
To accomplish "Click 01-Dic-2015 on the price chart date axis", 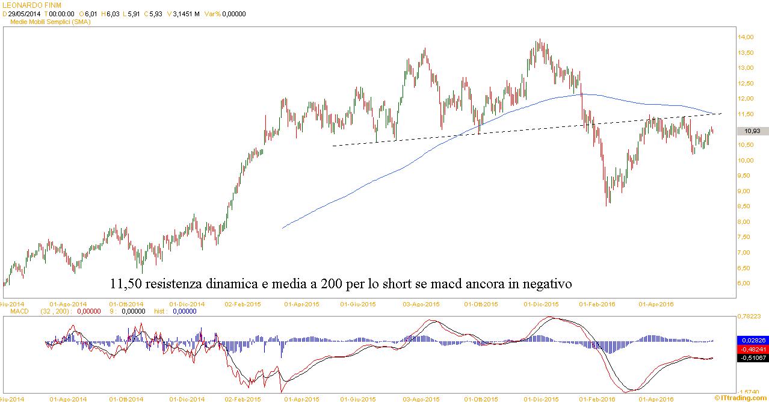I will 541,304.
